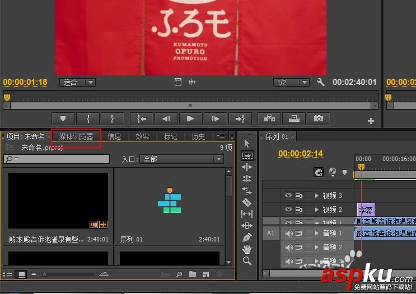
Task: Create a new bin folder
Action: click(x=193, y=274)
